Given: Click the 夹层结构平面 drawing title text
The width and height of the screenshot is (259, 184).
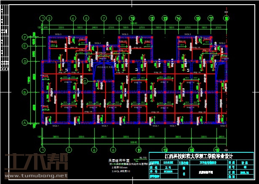Looking at the screenshot, I should coord(119,160).
